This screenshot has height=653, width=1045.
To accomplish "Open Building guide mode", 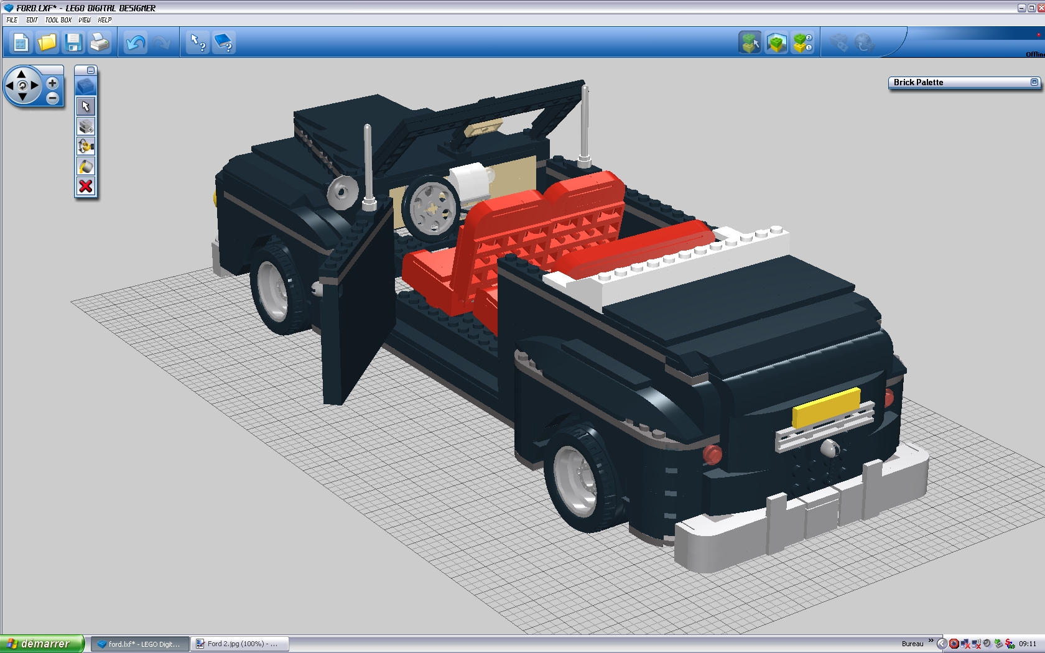I will 804,42.
